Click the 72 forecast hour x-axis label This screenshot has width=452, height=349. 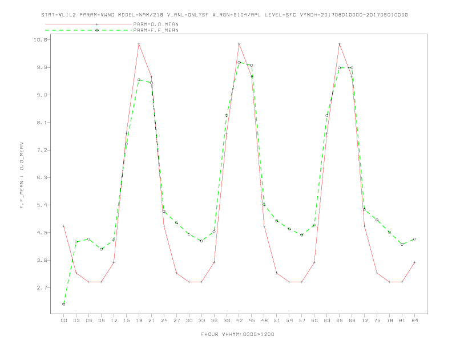click(365, 320)
